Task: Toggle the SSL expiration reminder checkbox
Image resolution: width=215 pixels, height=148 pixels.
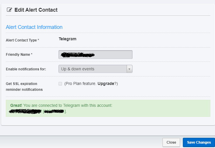Action: click(x=60, y=84)
